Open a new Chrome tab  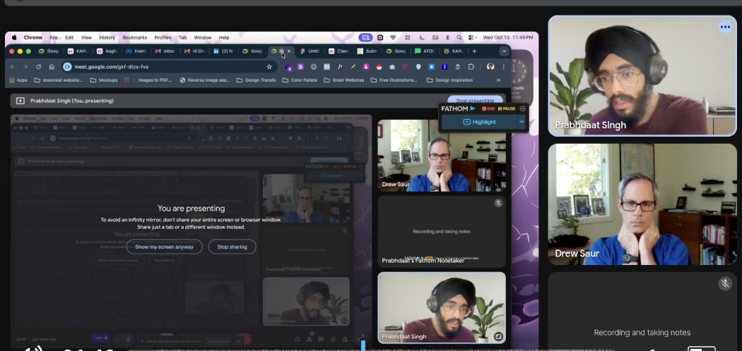pos(474,51)
